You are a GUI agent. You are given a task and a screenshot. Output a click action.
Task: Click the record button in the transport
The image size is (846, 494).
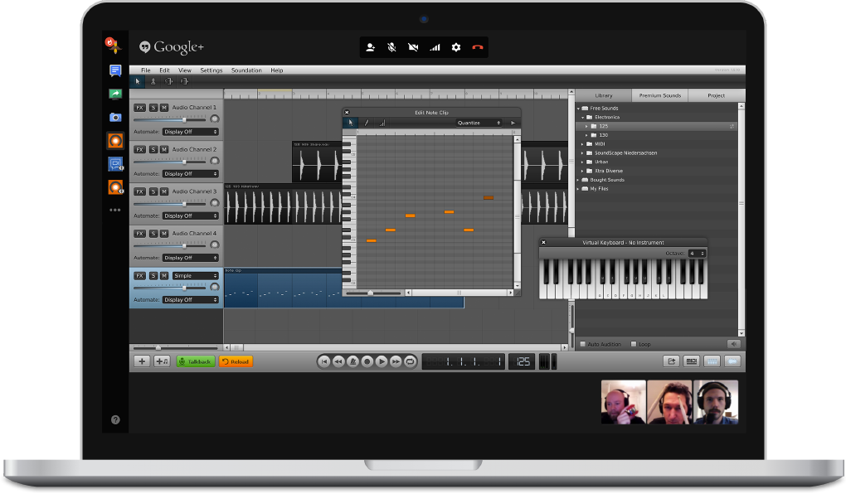click(x=367, y=361)
